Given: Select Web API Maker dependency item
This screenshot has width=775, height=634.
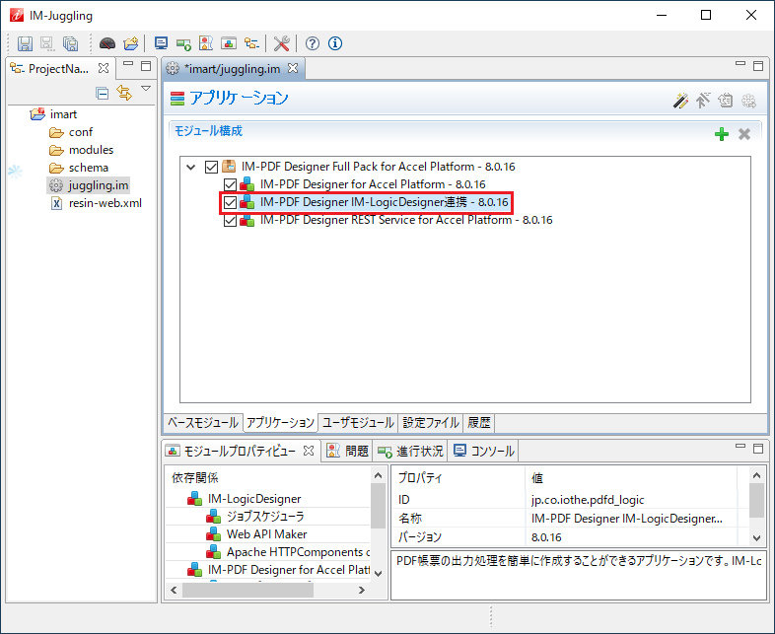Looking at the screenshot, I should 266,534.
